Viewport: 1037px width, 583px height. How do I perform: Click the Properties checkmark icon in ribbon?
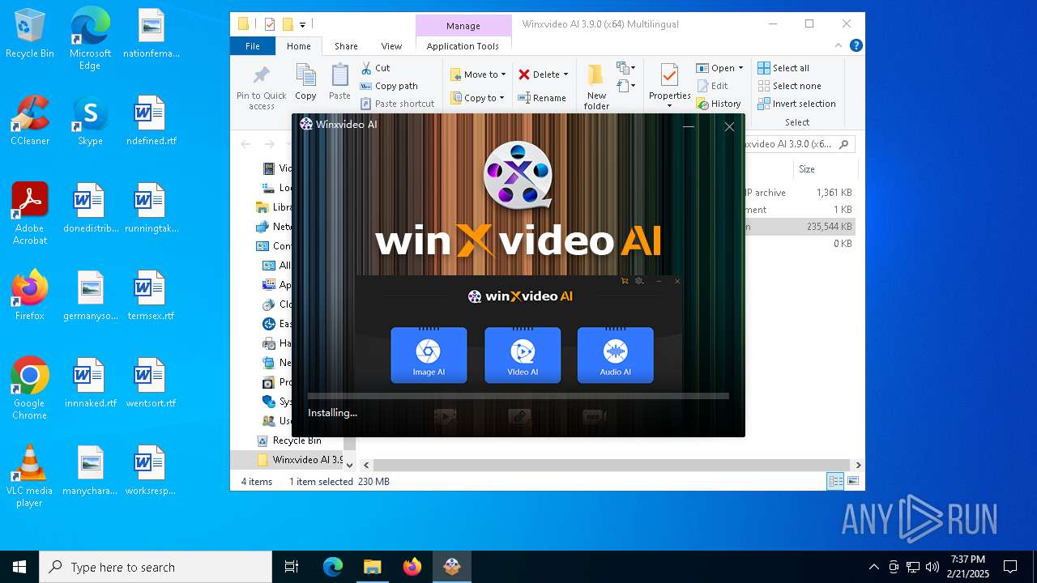669,75
